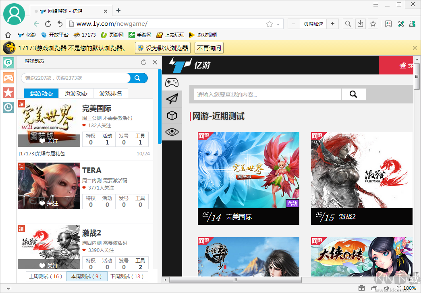Image resolution: width=421 pixels, height=293 pixels.
Task: Open the browser hamburger menu
Action: [375, 4]
